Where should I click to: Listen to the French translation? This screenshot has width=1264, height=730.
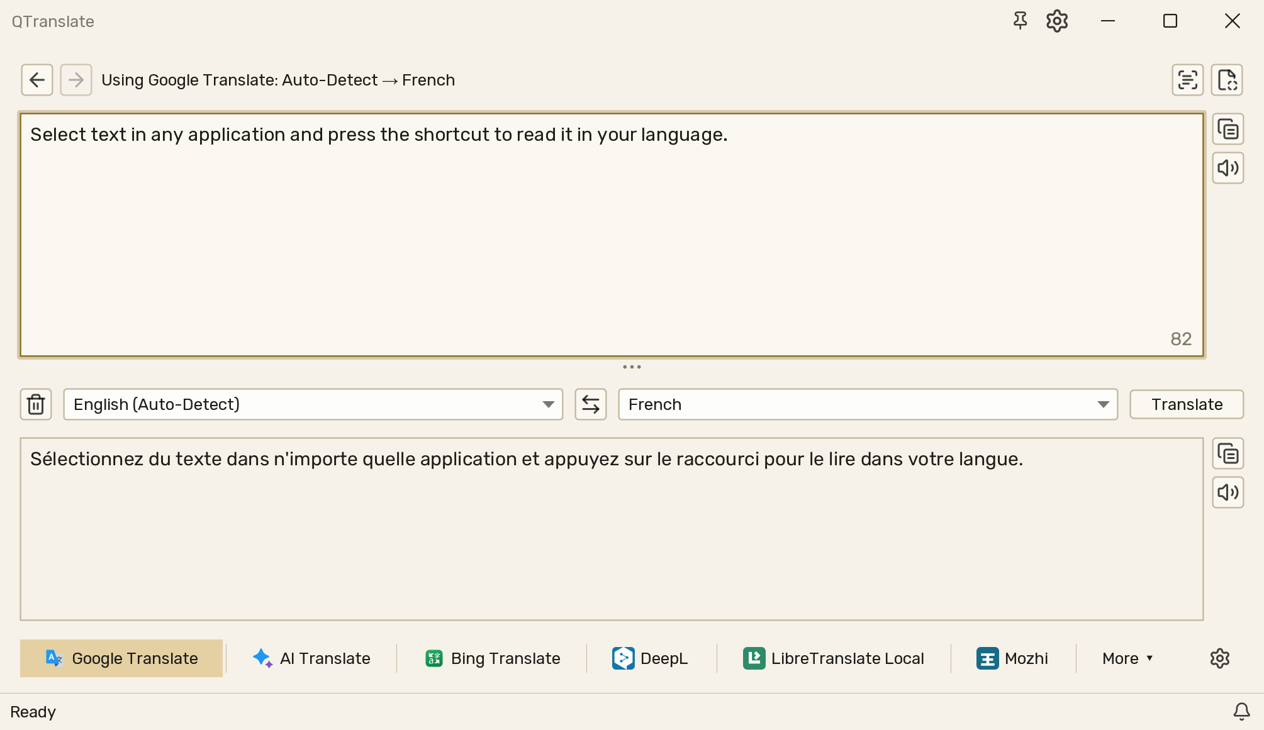1228,492
